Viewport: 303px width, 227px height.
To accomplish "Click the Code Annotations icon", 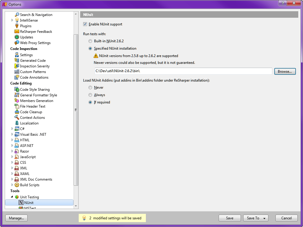I will [17, 77].
